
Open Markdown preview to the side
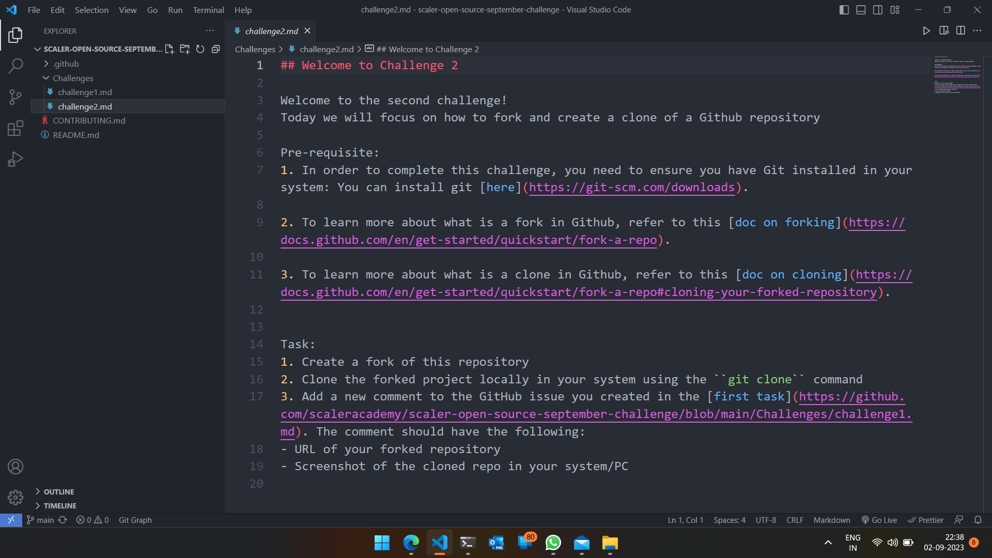tap(944, 30)
